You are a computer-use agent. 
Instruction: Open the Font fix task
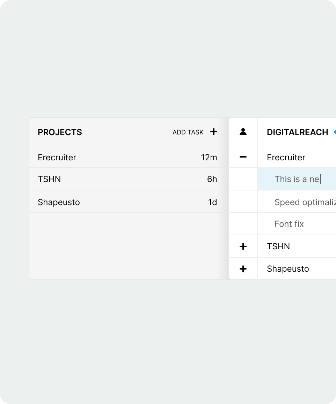pos(289,224)
